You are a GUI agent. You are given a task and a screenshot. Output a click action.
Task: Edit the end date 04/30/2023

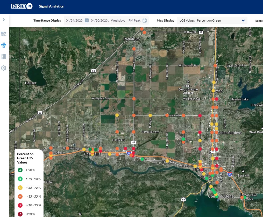click(99, 21)
